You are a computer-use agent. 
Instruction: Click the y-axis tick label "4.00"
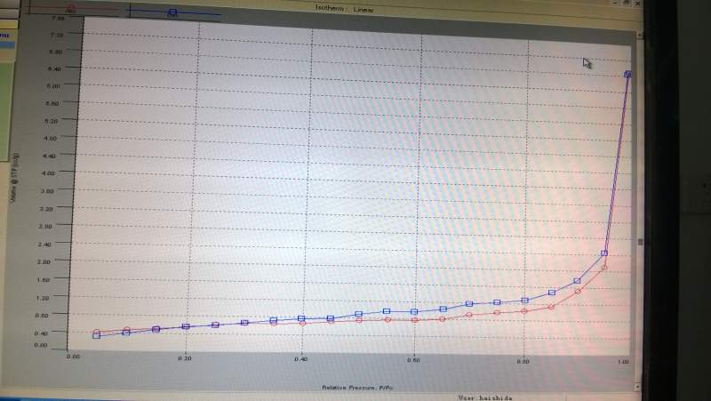point(48,173)
